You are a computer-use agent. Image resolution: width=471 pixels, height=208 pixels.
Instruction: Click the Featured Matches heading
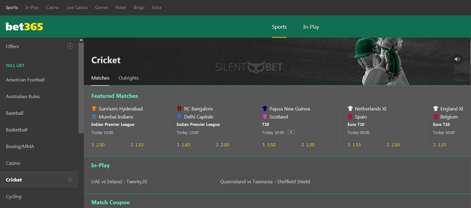pyautogui.click(x=115, y=96)
